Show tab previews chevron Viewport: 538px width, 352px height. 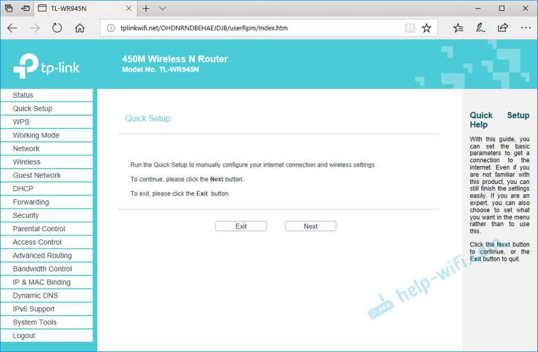point(163,8)
